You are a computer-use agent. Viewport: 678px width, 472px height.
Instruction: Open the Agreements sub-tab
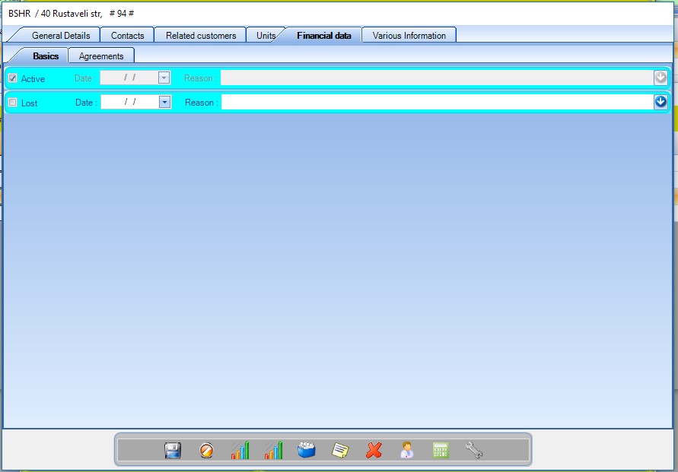(x=101, y=56)
